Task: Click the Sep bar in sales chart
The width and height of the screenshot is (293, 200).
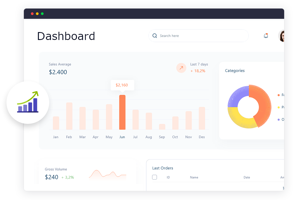Action: 162,127
